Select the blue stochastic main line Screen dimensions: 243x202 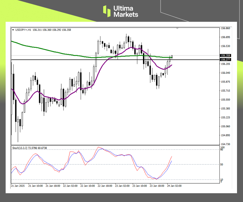click(35, 156)
